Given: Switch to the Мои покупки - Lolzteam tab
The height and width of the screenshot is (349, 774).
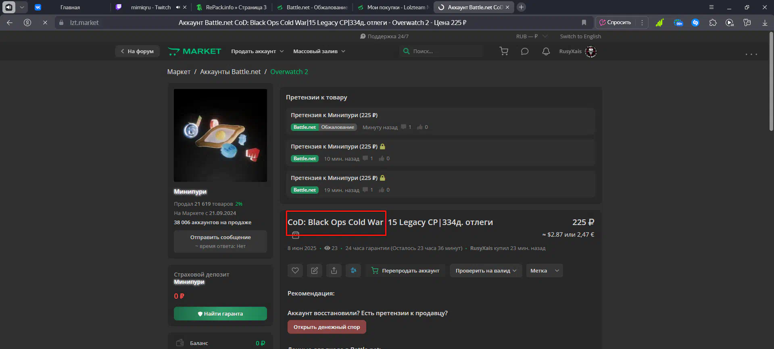Looking at the screenshot, I should pos(393,7).
